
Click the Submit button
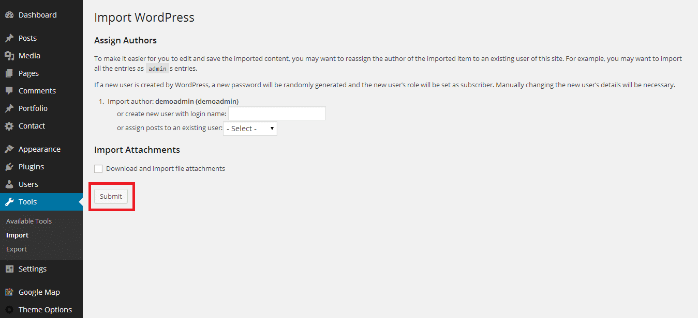click(111, 196)
